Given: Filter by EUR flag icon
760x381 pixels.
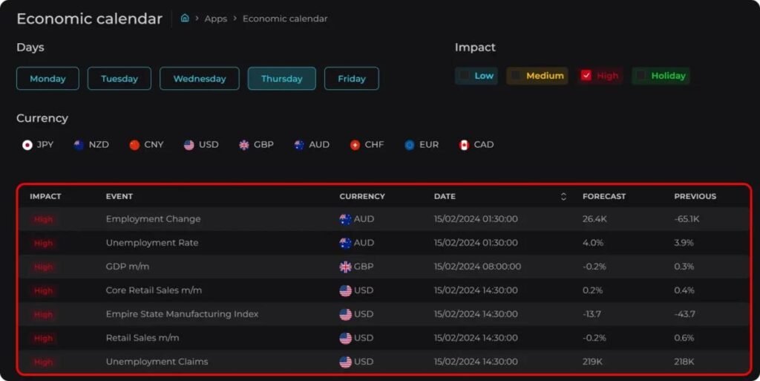Looking at the screenshot, I should (x=410, y=145).
